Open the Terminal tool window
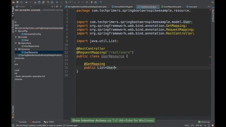 [21, 122]
